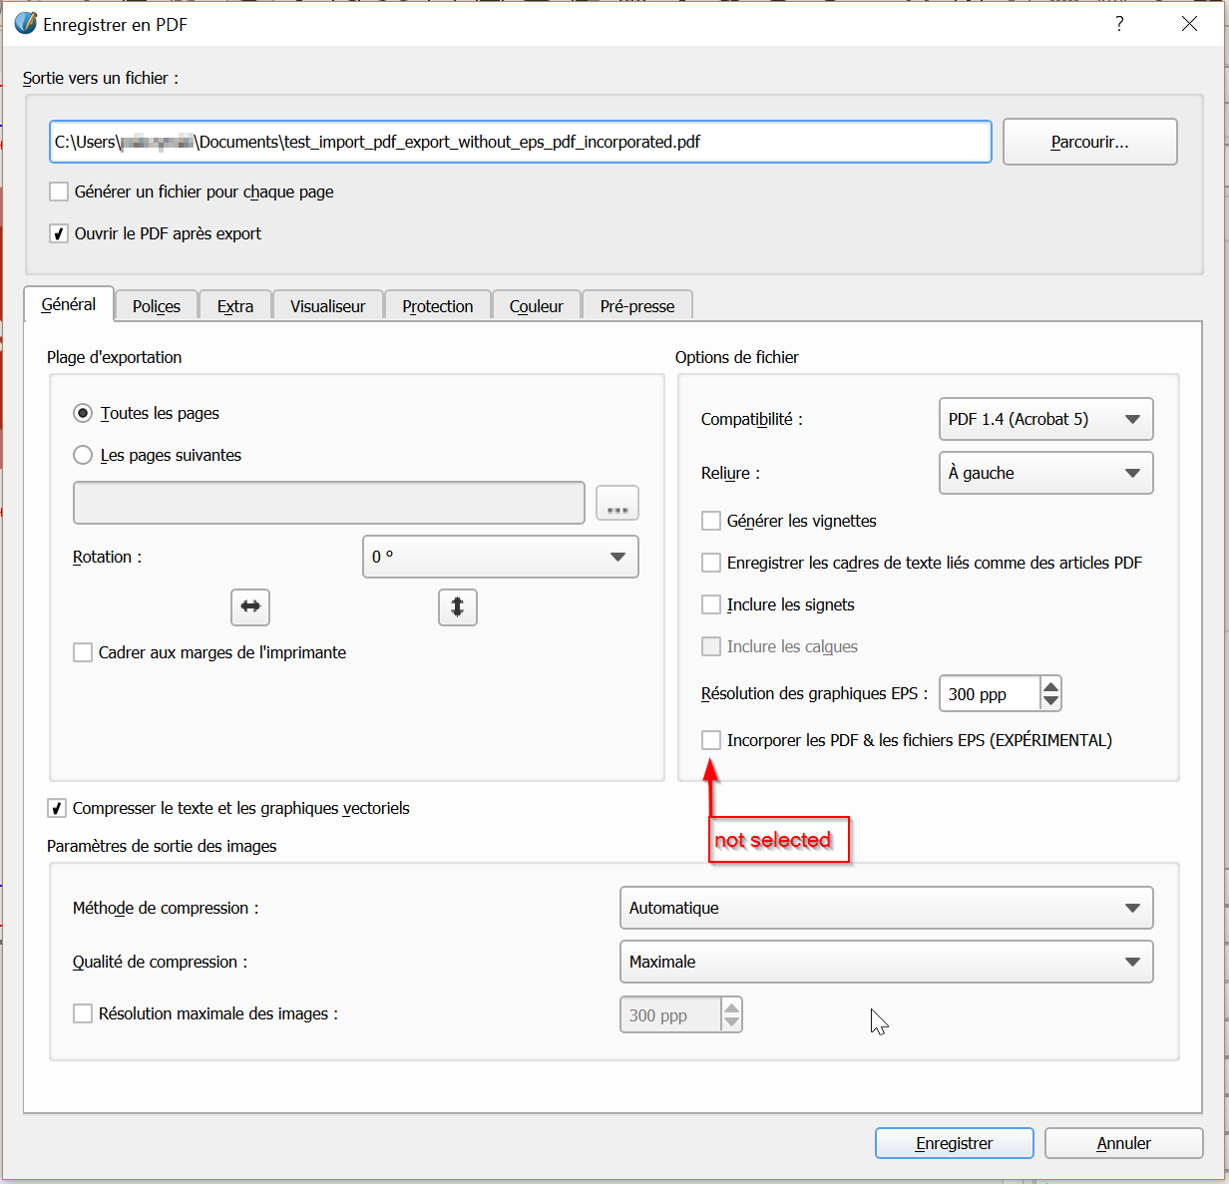
Task: Click the vertical mirror arrow icon
Action: [x=458, y=606]
